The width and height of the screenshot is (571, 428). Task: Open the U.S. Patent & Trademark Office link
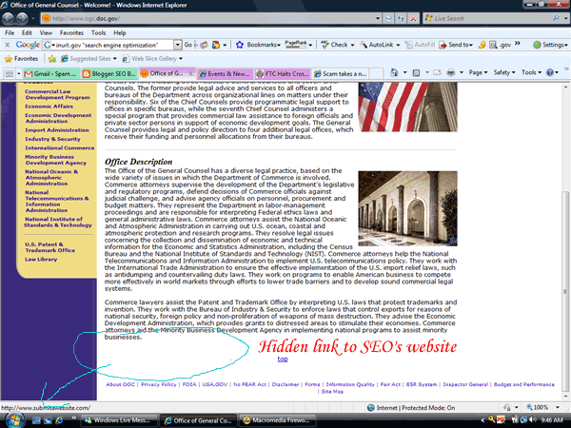coord(49,247)
